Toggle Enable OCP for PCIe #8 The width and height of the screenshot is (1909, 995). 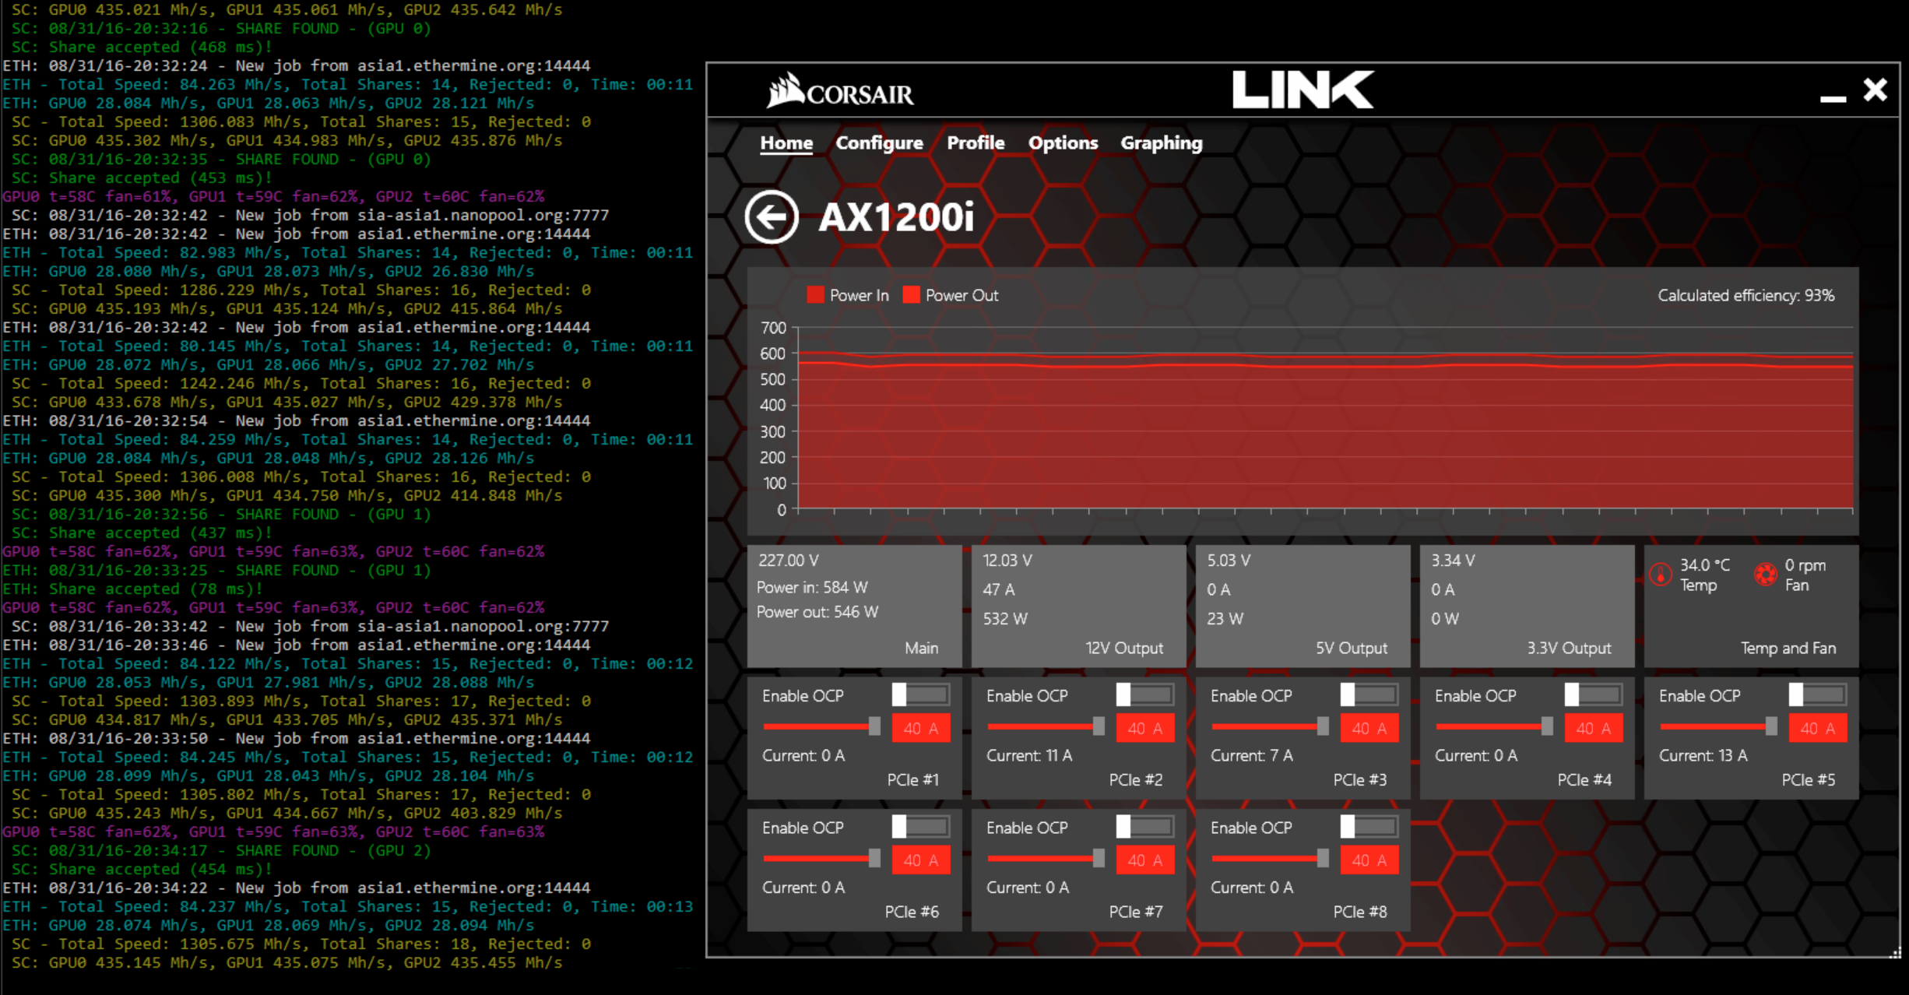click(x=1369, y=826)
